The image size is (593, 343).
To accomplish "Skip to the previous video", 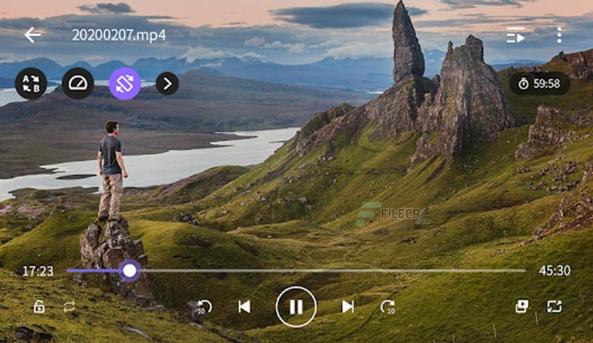I will point(244,307).
